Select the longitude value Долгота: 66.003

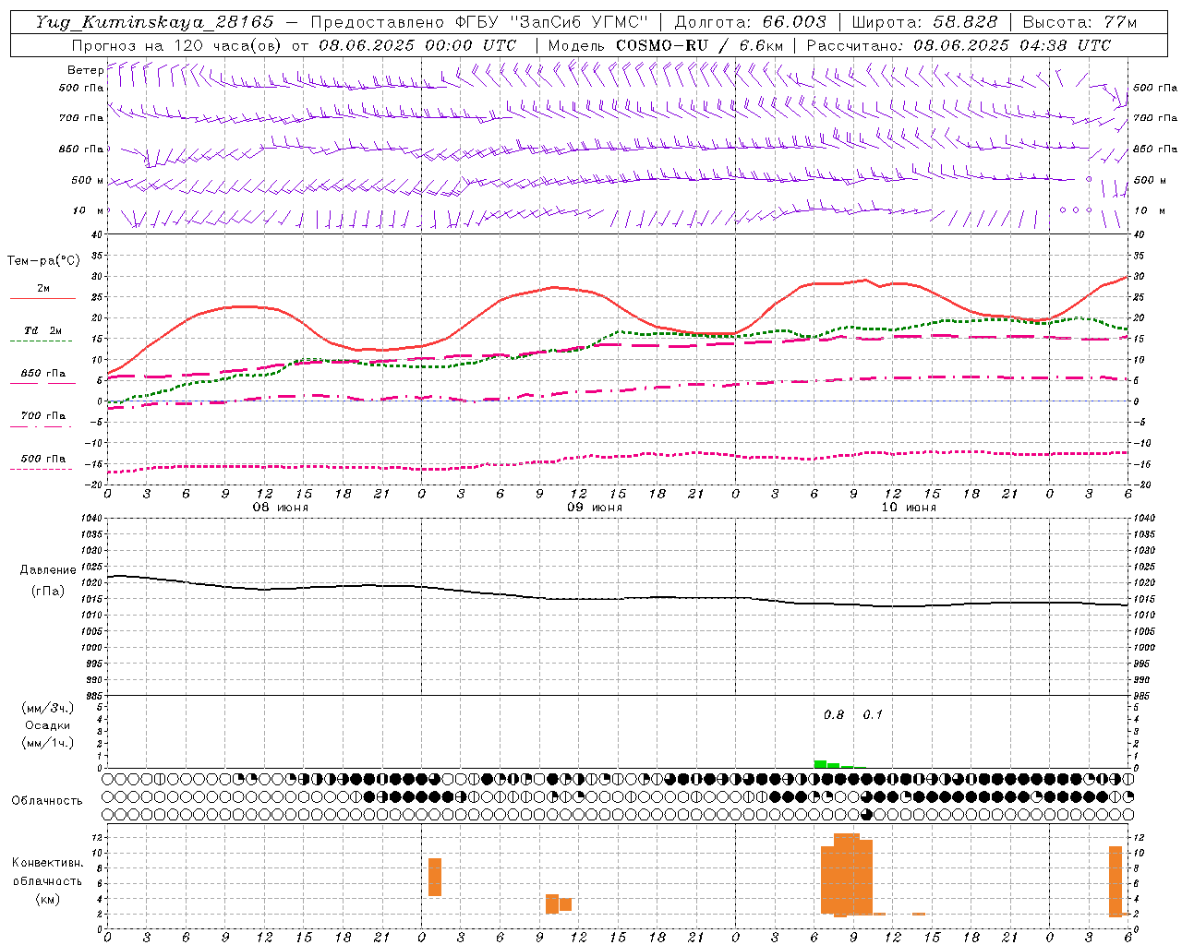tap(751, 22)
